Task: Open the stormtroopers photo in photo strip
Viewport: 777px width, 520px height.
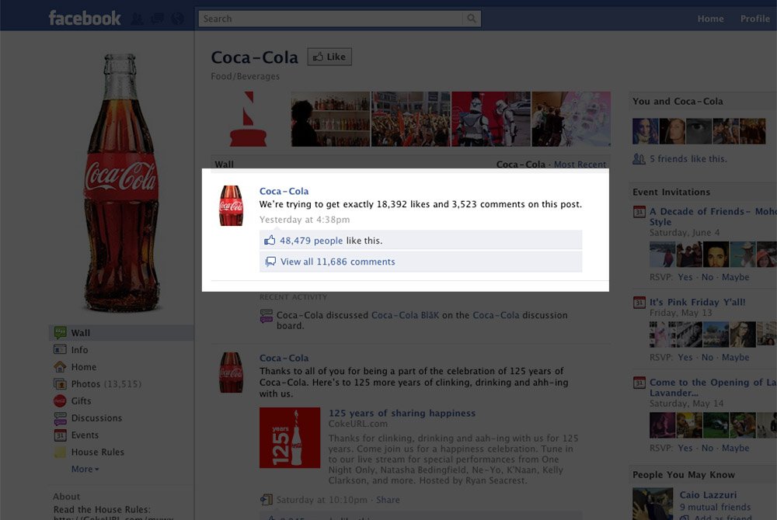Action: [x=490, y=119]
